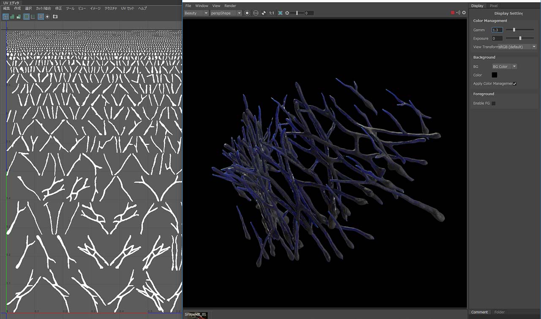Click the 1:1 actual size icon
541x319 pixels.
271,13
